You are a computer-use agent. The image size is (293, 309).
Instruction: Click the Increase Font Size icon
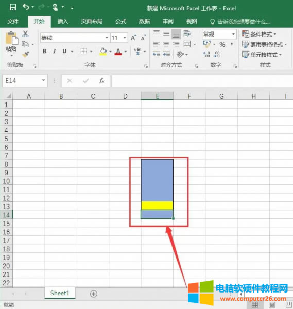point(133,38)
